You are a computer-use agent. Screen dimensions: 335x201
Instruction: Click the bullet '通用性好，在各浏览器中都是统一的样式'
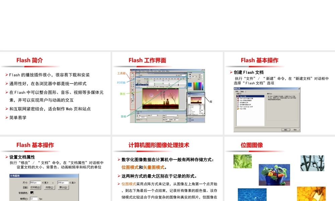click(x=48, y=84)
